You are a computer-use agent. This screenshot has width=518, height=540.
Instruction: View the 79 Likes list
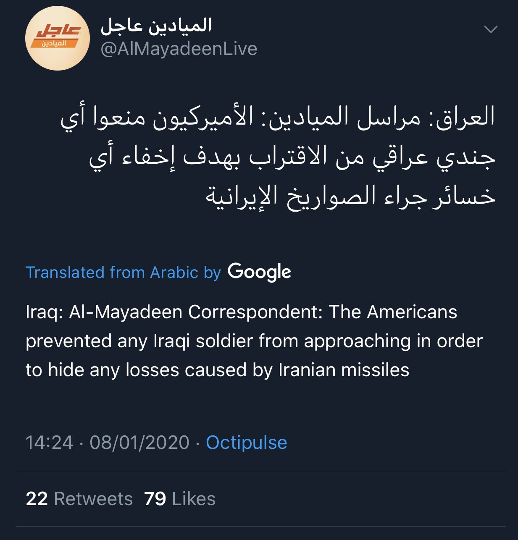click(180, 499)
